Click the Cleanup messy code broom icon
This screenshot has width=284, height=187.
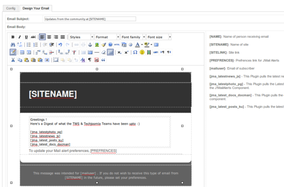click(x=104, y=44)
